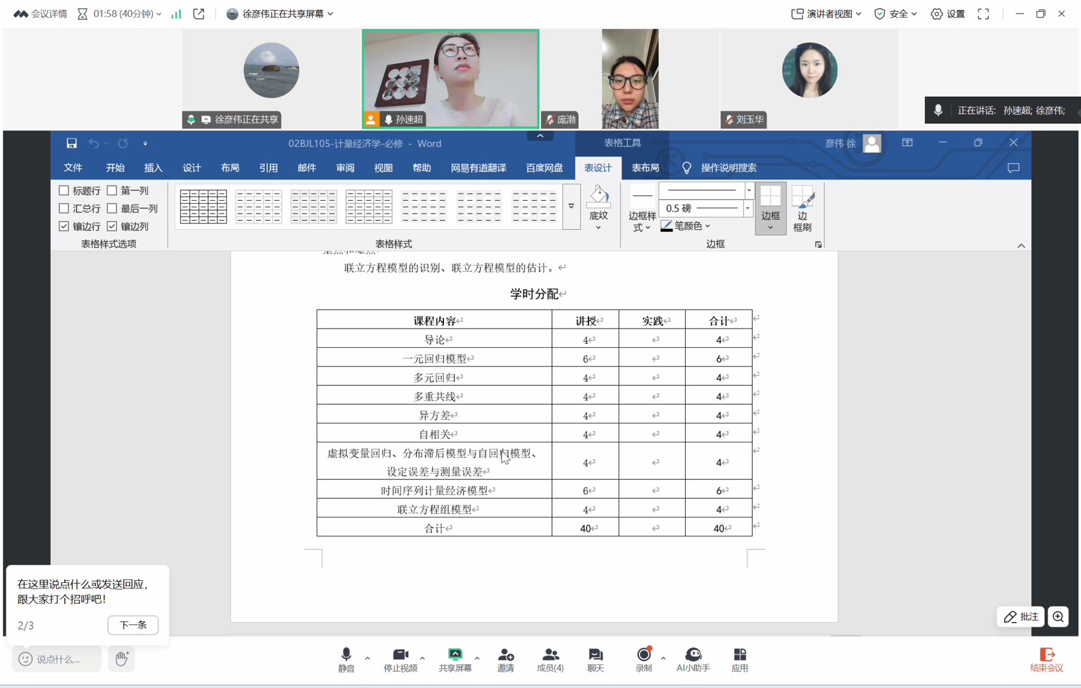1081x688 pixels.
Task: Expand audio options arrow beside 静音
Action: (x=367, y=658)
